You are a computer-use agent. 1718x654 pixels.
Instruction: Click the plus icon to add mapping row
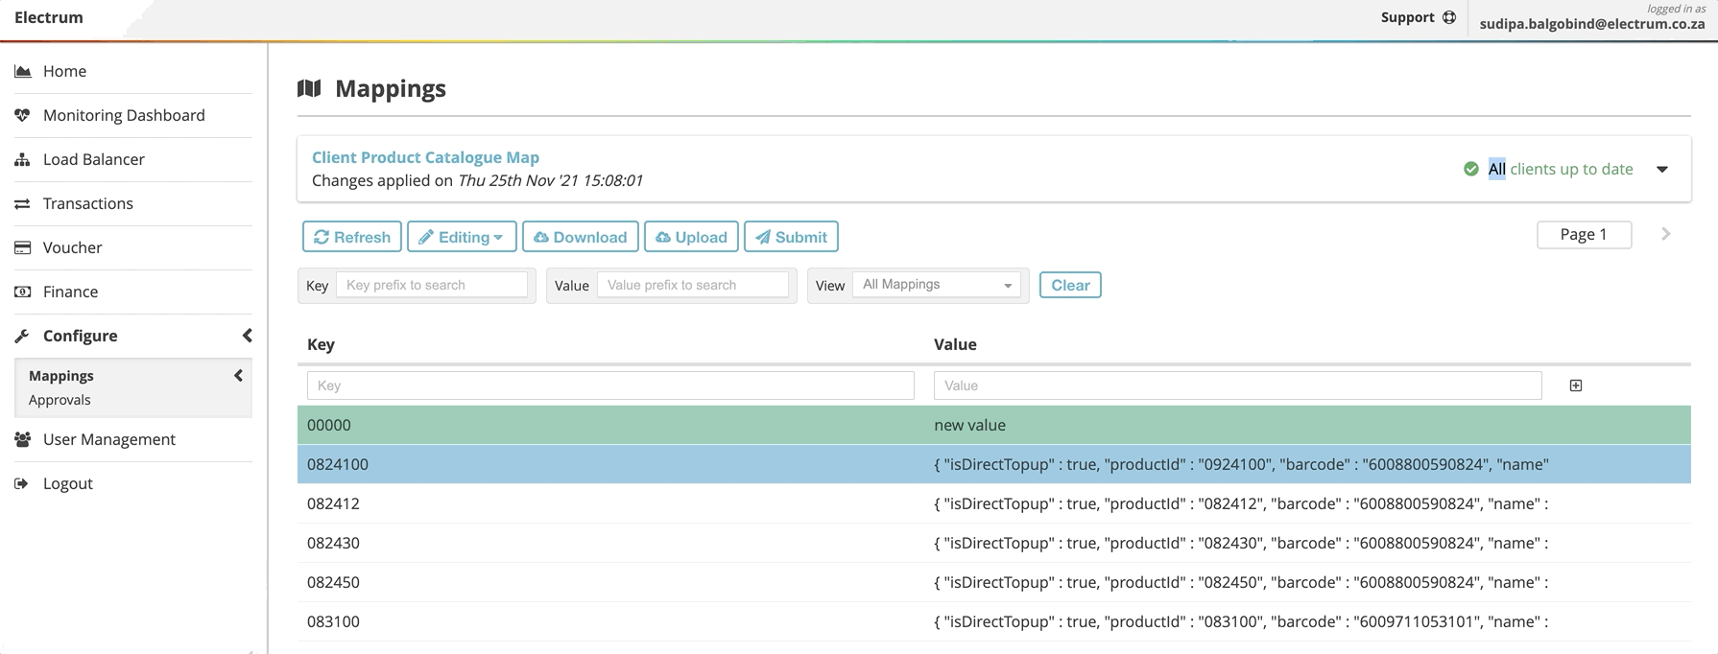coord(1575,385)
